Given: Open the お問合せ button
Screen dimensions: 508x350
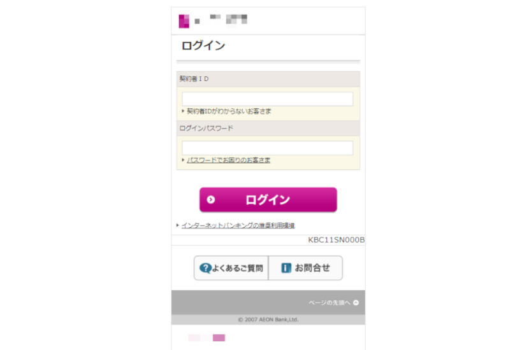Looking at the screenshot, I should pyautogui.click(x=305, y=268).
